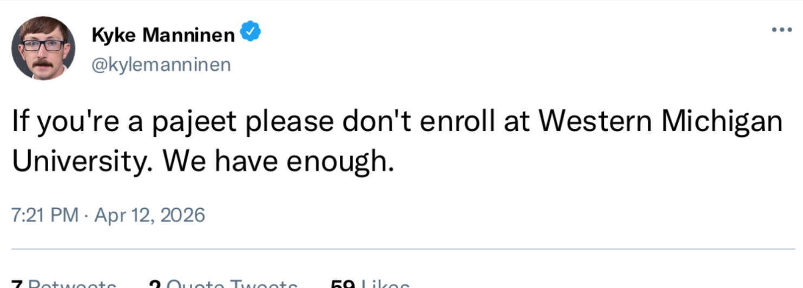This screenshot has width=803, height=288.
Task: Click the 7:21 PM timestamp
Action: pyautogui.click(x=45, y=215)
